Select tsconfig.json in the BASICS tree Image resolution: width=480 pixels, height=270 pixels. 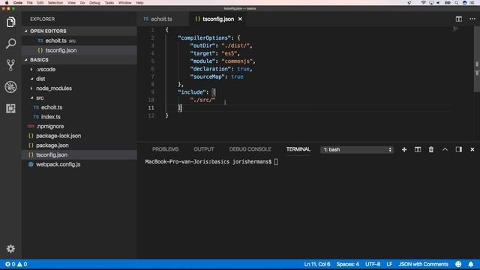tap(79, 155)
